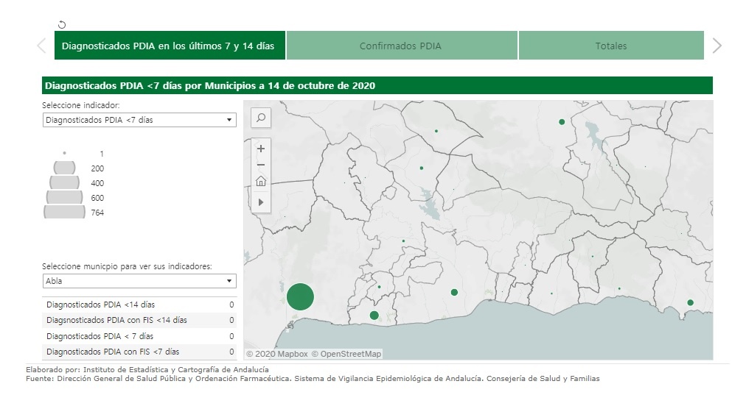Click the 'Diagsnosticados PDIA con FIS <14 días' row
The height and width of the screenshot is (395, 732).
tap(139, 321)
